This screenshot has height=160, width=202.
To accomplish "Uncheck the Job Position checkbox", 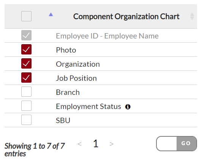I will point(26,78).
